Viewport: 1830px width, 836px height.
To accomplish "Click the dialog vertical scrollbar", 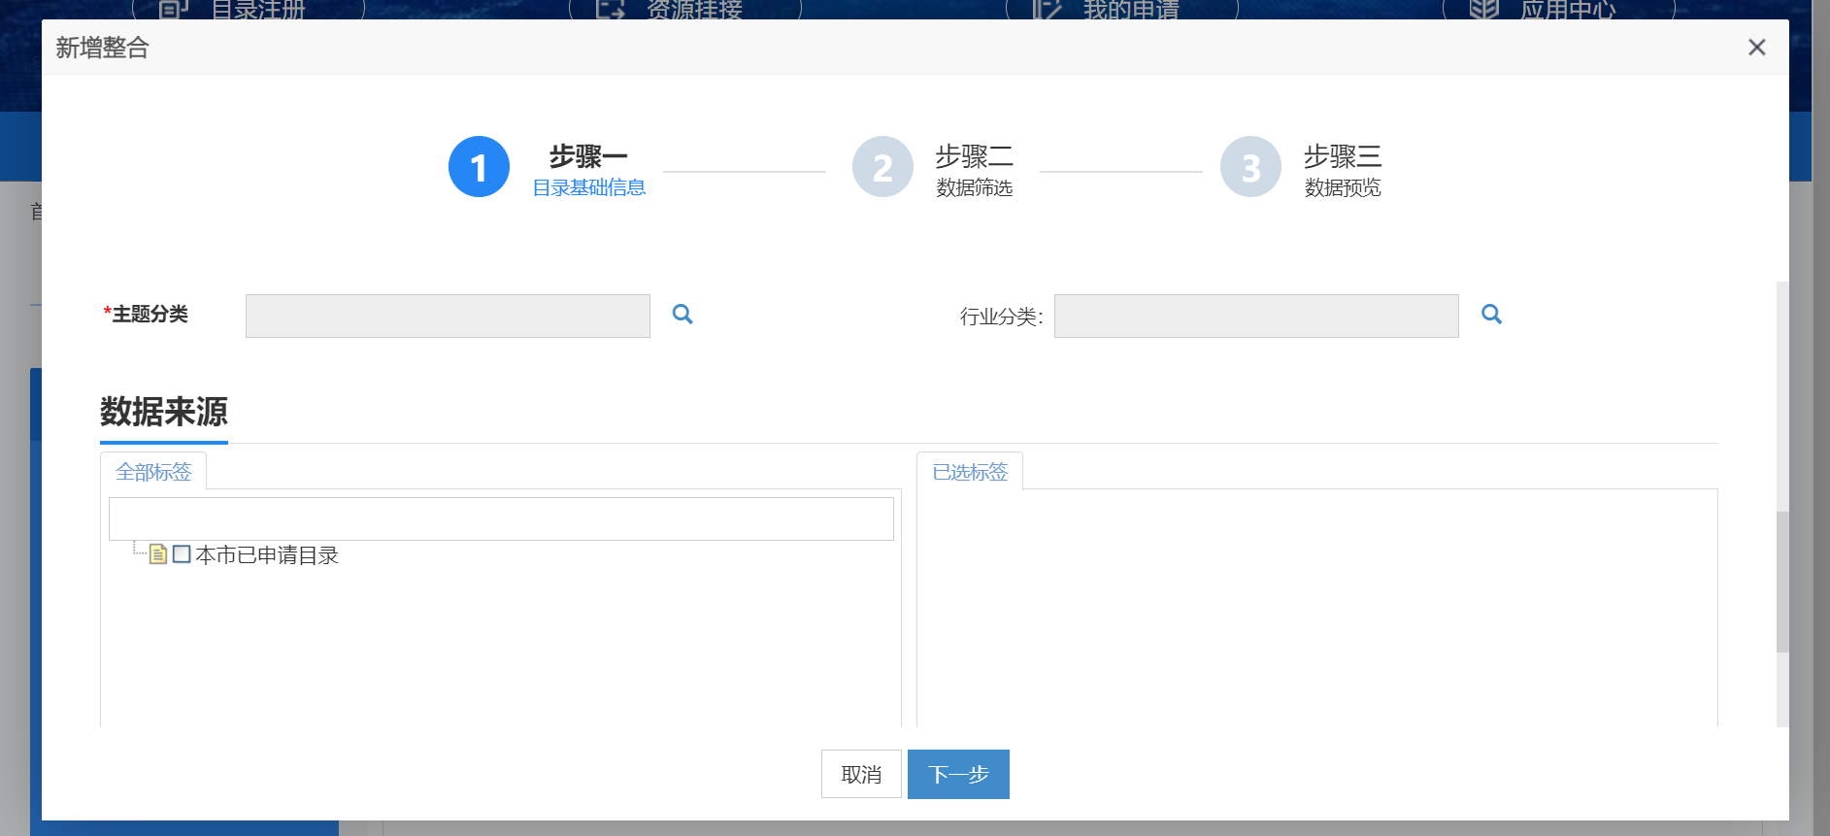I will point(1782,583).
